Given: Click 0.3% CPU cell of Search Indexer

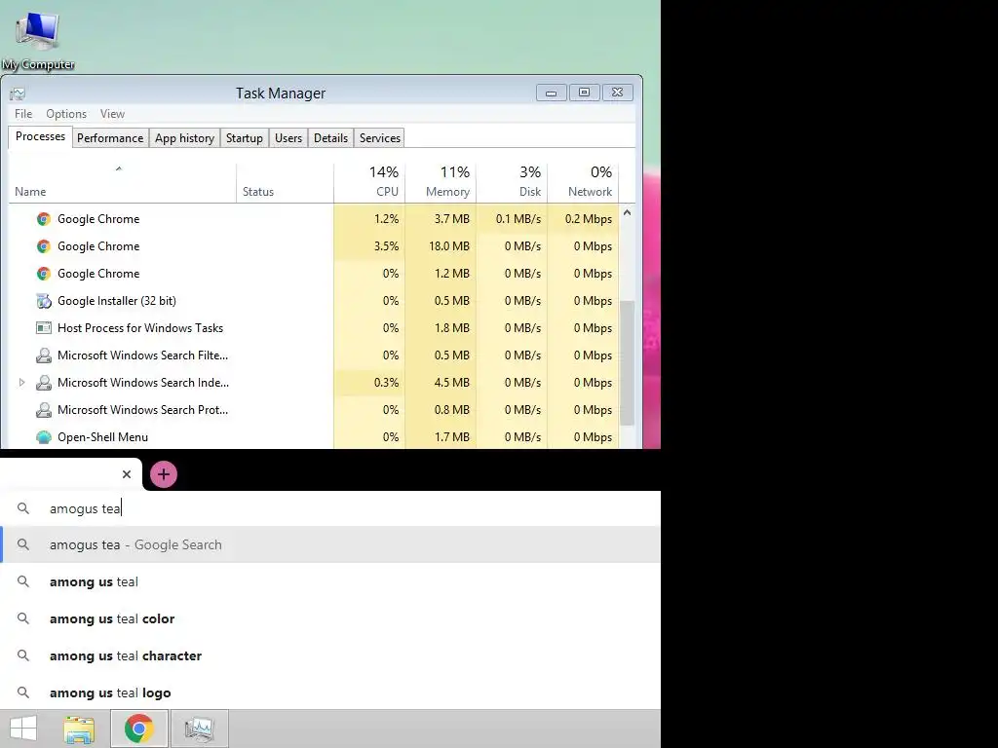Looking at the screenshot, I should [369, 383].
